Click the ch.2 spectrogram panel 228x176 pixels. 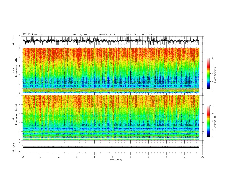(x=111, y=118)
